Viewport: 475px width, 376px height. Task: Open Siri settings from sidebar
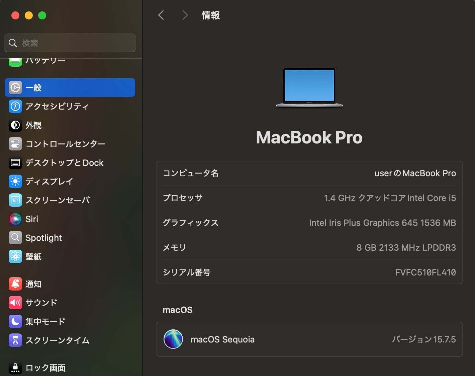point(70,219)
